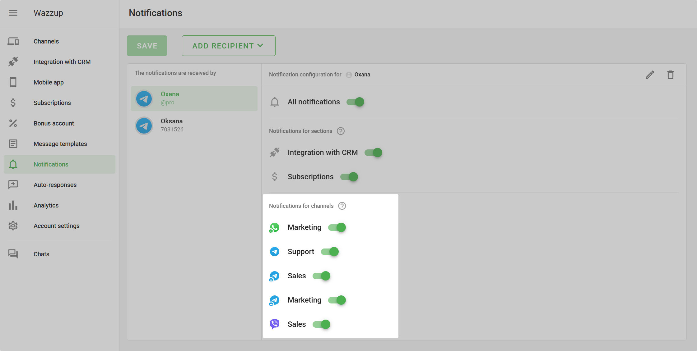Click Oxana's Telegram avatar icon
Image resolution: width=697 pixels, height=351 pixels.
tap(144, 99)
